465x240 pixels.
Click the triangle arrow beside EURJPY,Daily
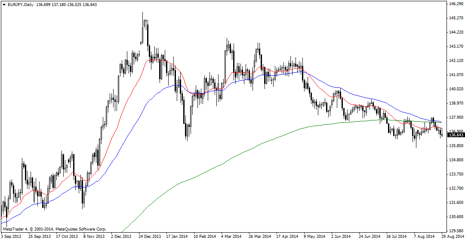[4, 4]
